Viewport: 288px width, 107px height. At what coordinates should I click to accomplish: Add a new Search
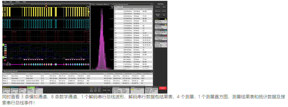click(164, 11)
